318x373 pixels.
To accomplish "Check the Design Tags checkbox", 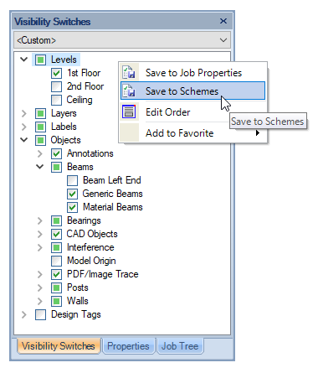I will (40, 314).
